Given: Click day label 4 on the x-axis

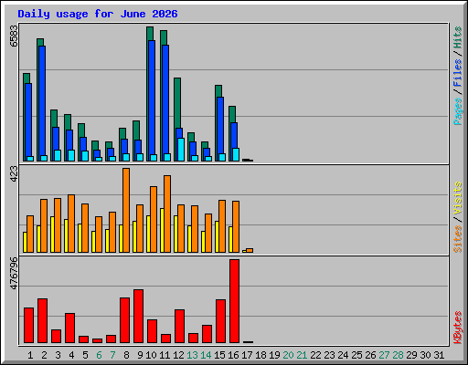Looking at the screenshot, I should tap(71, 355).
